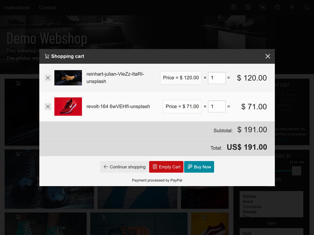Edit quantity field for revolt-164 shoe
314x235 pixels.
217,107
